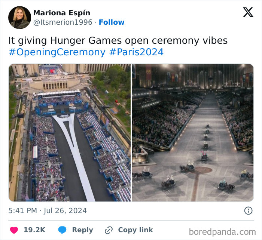The width and height of the screenshot is (262, 240).
Task: Open the #Paris2024 hashtag
Action: [x=136, y=52]
